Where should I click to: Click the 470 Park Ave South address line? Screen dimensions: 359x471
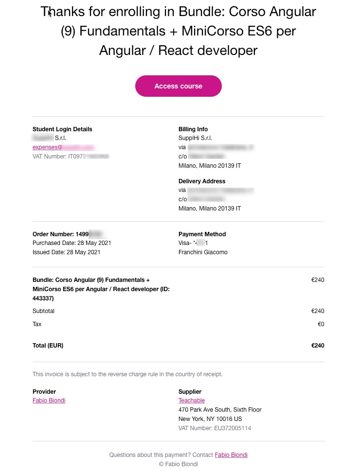click(x=220, y=410)
